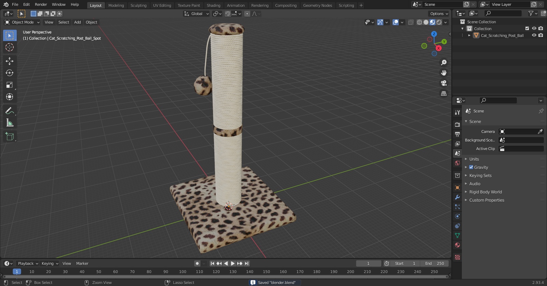Image resolution: width=547 pixels, height=286 pixels.
Task: Open the Physics properties tab
Action: (457, 216)
